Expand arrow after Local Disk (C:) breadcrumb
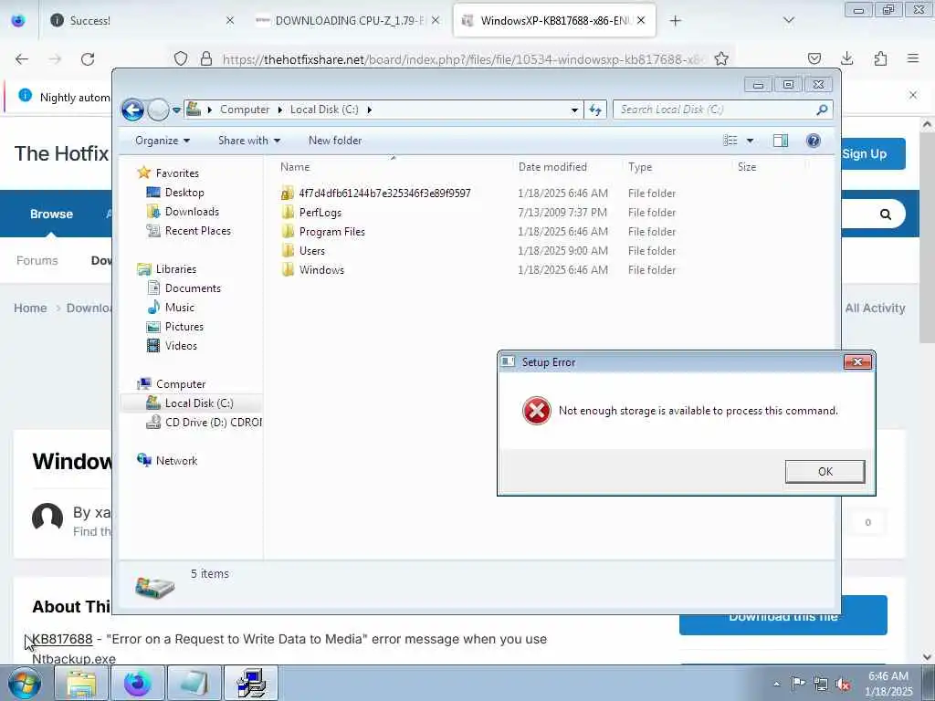 (370, 110)
